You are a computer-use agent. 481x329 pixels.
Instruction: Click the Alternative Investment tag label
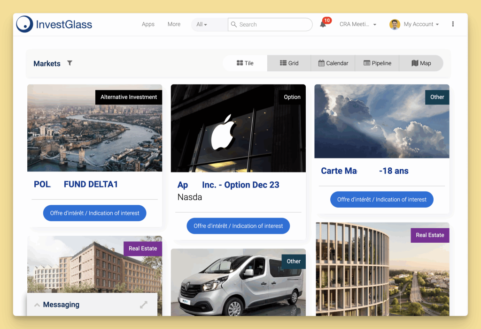click(128, 97)
